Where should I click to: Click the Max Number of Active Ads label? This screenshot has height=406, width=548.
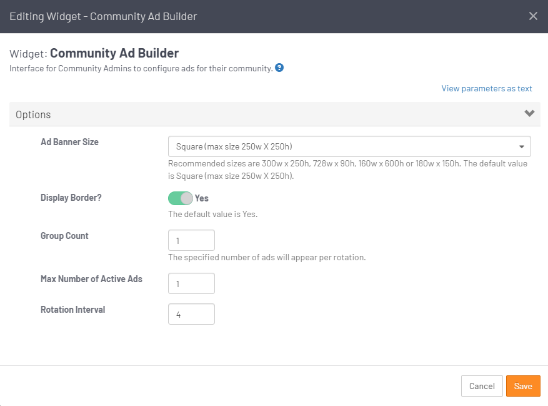[x=91, y=279]
